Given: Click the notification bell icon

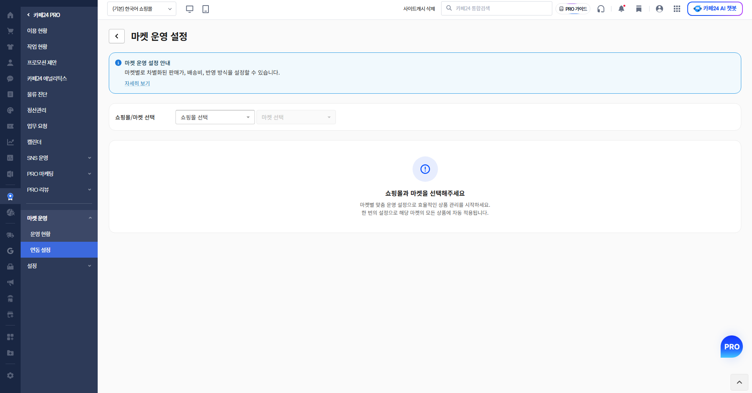Looking at the screenshot, I should 621,8.
